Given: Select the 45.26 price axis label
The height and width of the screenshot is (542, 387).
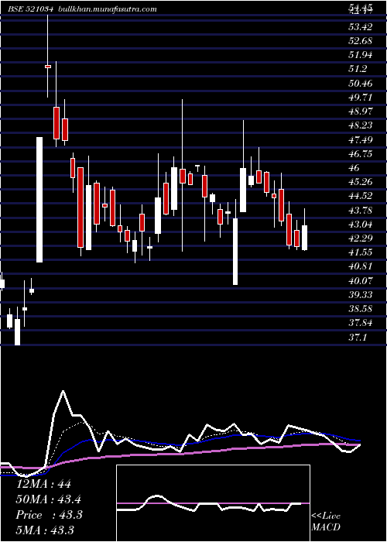Looking at the screenshot, I should (x=360, y=182).
